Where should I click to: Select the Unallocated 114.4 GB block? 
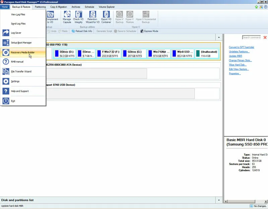[x=207, y=54]
